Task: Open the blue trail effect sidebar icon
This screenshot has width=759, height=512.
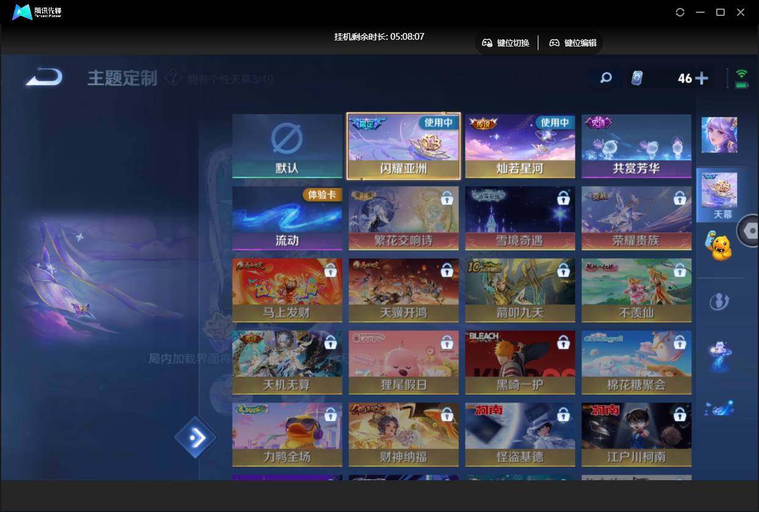Action: [719, 408]
